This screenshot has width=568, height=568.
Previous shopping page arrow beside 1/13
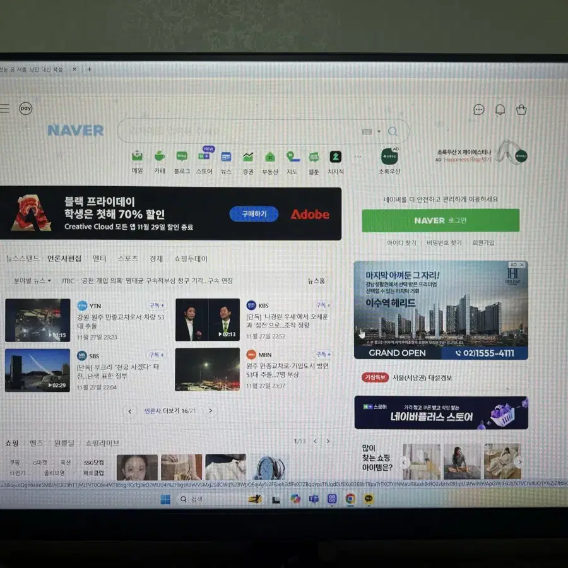pos(315,441)
